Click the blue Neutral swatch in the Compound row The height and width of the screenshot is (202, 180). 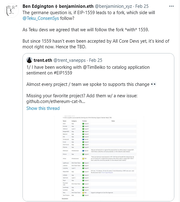pos(83,139)
